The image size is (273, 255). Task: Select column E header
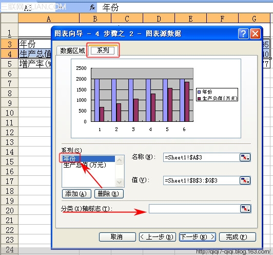[191, 19]
